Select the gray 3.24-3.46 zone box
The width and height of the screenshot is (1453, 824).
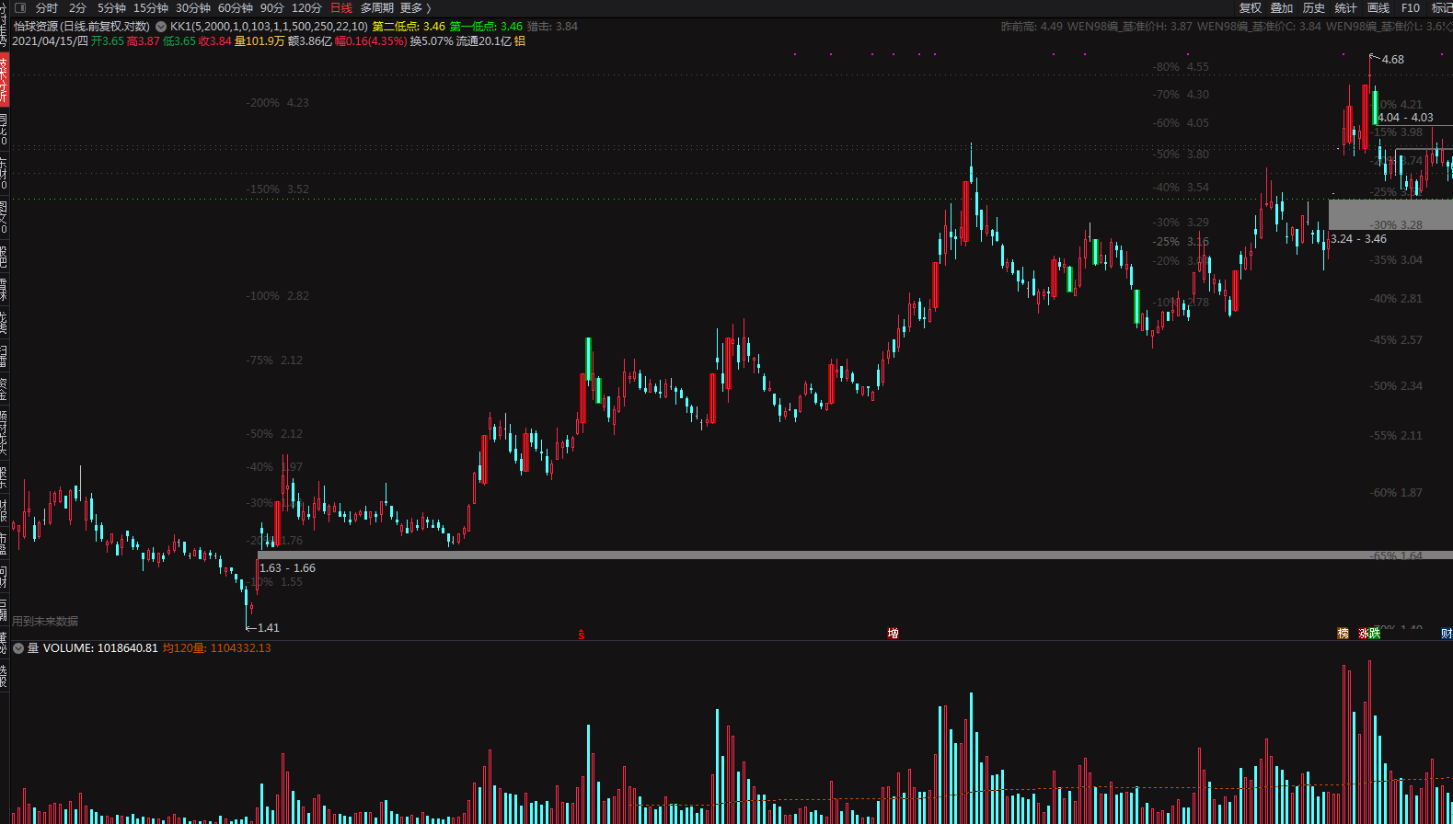tap(1390, 214)
